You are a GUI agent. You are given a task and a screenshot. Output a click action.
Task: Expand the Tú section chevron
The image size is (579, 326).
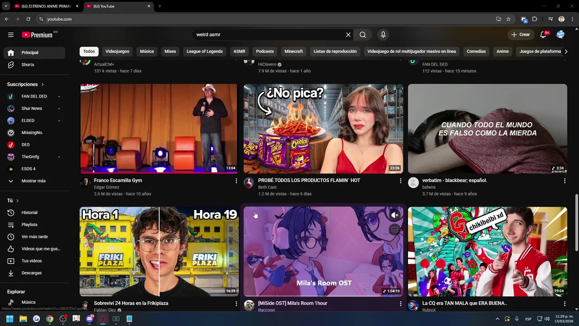coord(18,201)
